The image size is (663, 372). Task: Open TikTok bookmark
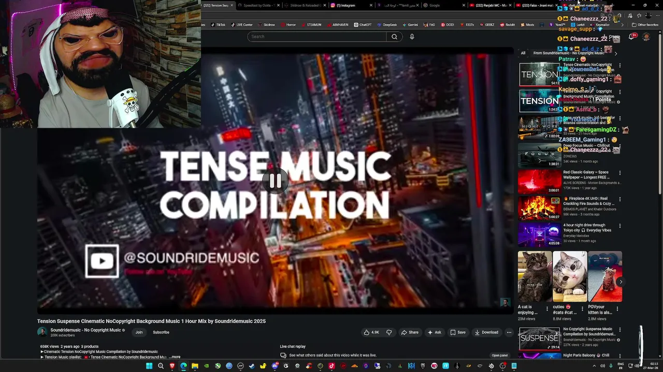[x=218, y=25]
